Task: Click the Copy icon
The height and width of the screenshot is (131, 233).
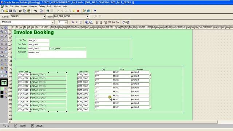Action: coord(25,11)
